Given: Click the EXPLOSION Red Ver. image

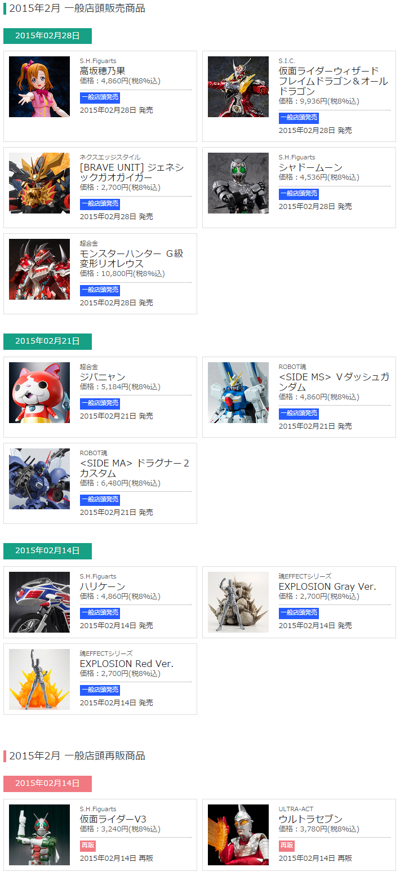Looking at the screenshot, I should tap(39, 679).
